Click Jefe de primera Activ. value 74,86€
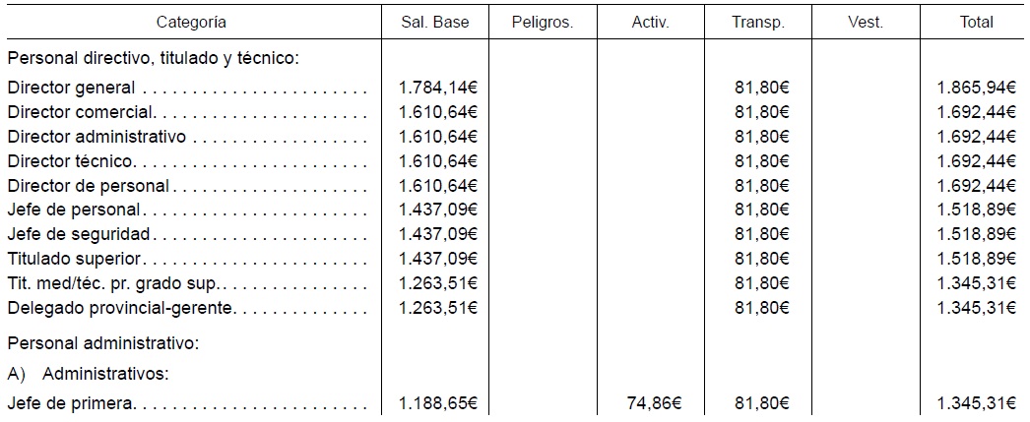This screenshot has width=1030, height=422. coord(654,404)
